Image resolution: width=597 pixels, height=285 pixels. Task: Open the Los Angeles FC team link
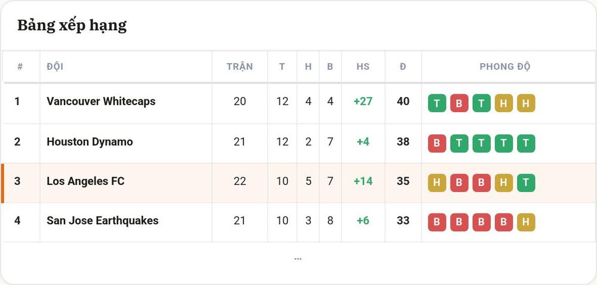coord(85,181)
